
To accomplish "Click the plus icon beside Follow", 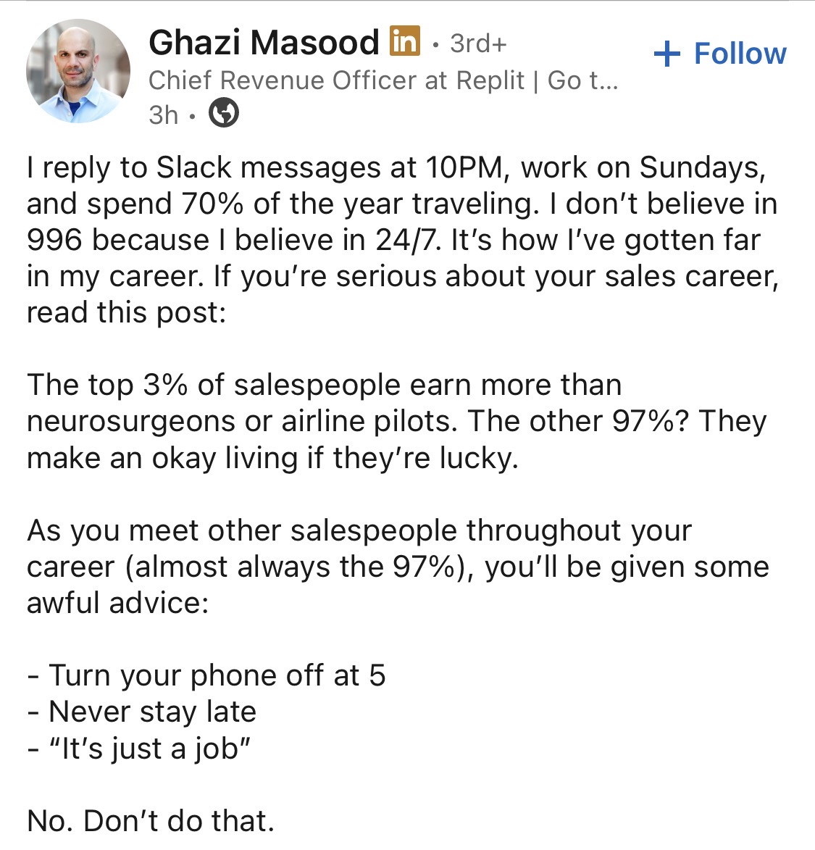I will 667,54.
